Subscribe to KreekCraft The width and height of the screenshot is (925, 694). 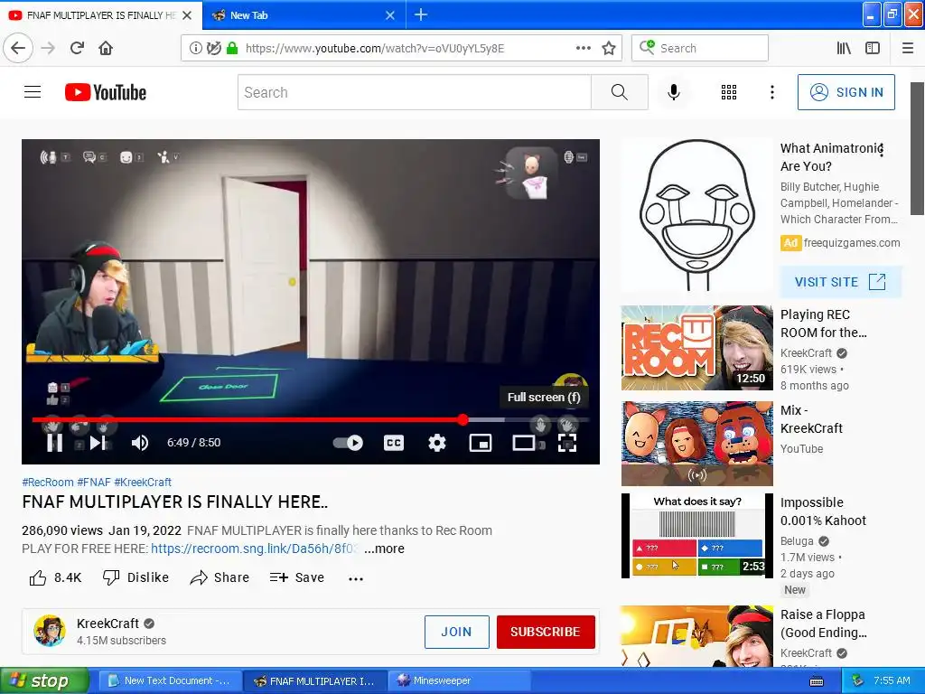(x=545, y=632)
